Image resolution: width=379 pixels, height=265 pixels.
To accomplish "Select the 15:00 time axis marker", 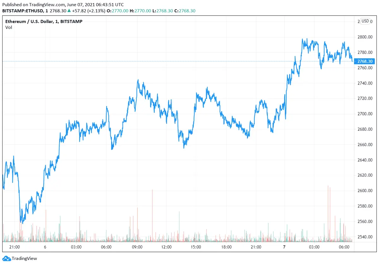I will click(x=196, y=247).
